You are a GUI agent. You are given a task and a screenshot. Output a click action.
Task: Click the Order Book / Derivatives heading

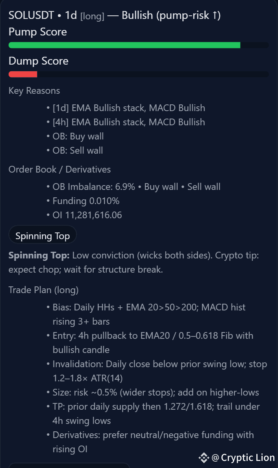click(x=59, y=169)
